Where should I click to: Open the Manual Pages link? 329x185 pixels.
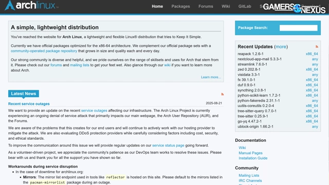[250, 153]
